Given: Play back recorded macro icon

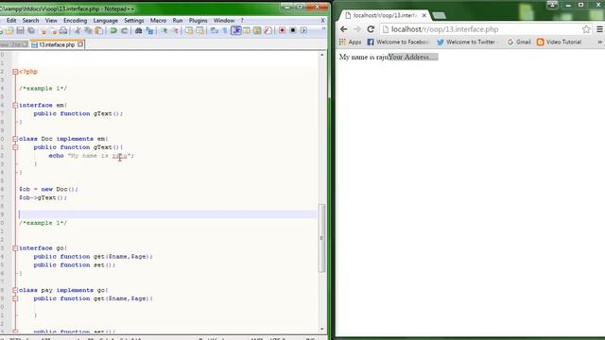Looking at the screenshot, I should (303, 30).
